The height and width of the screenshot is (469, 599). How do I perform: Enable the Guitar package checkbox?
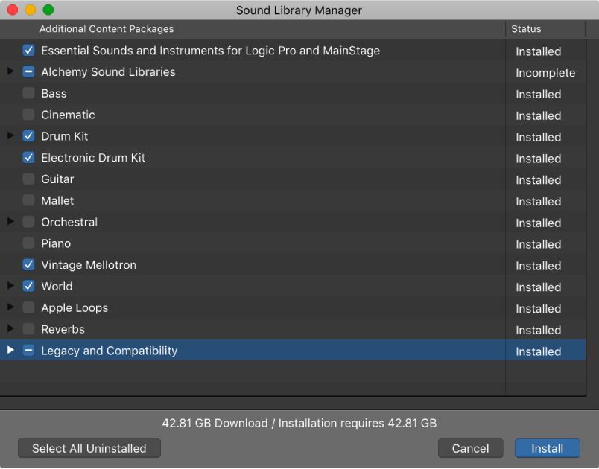28,179
